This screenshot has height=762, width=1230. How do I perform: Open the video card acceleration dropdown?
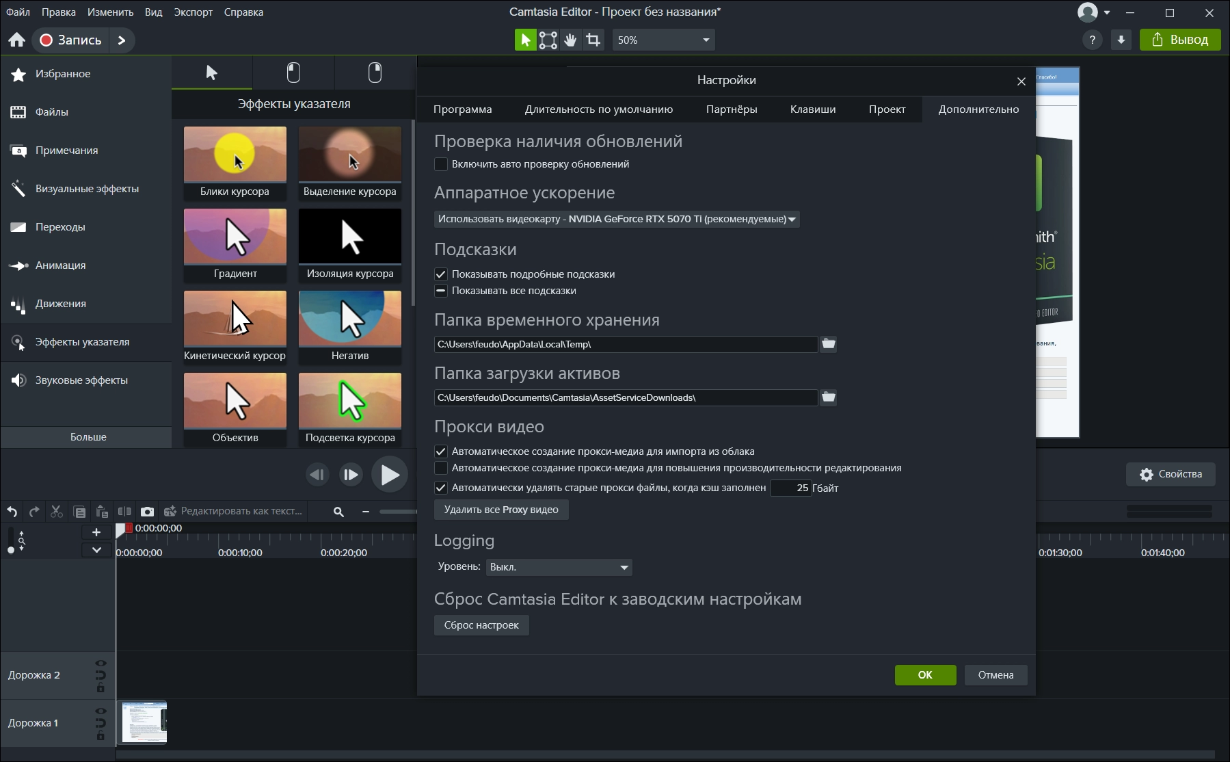(x=617, y=219)
